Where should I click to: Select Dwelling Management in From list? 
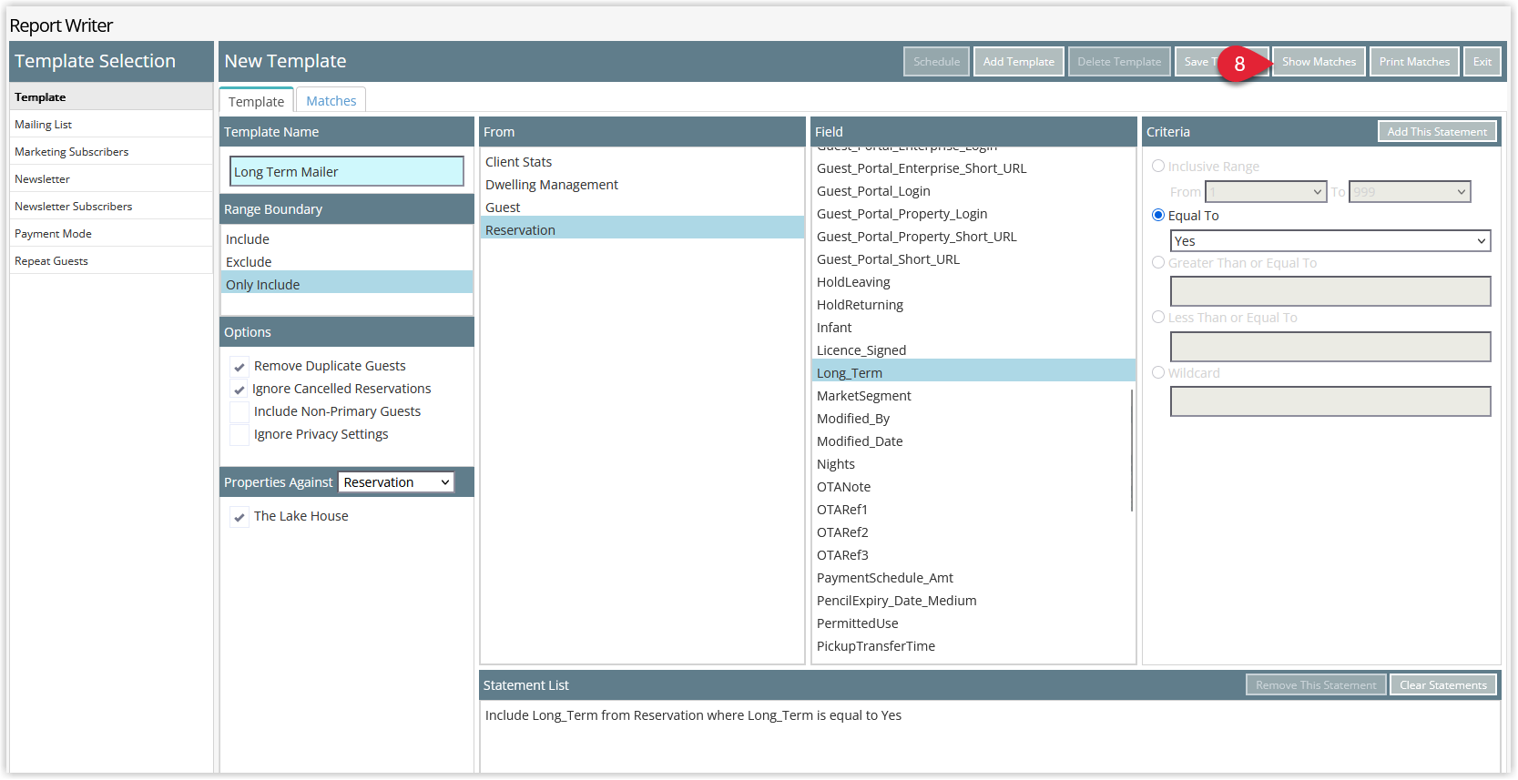coord(642,185)
